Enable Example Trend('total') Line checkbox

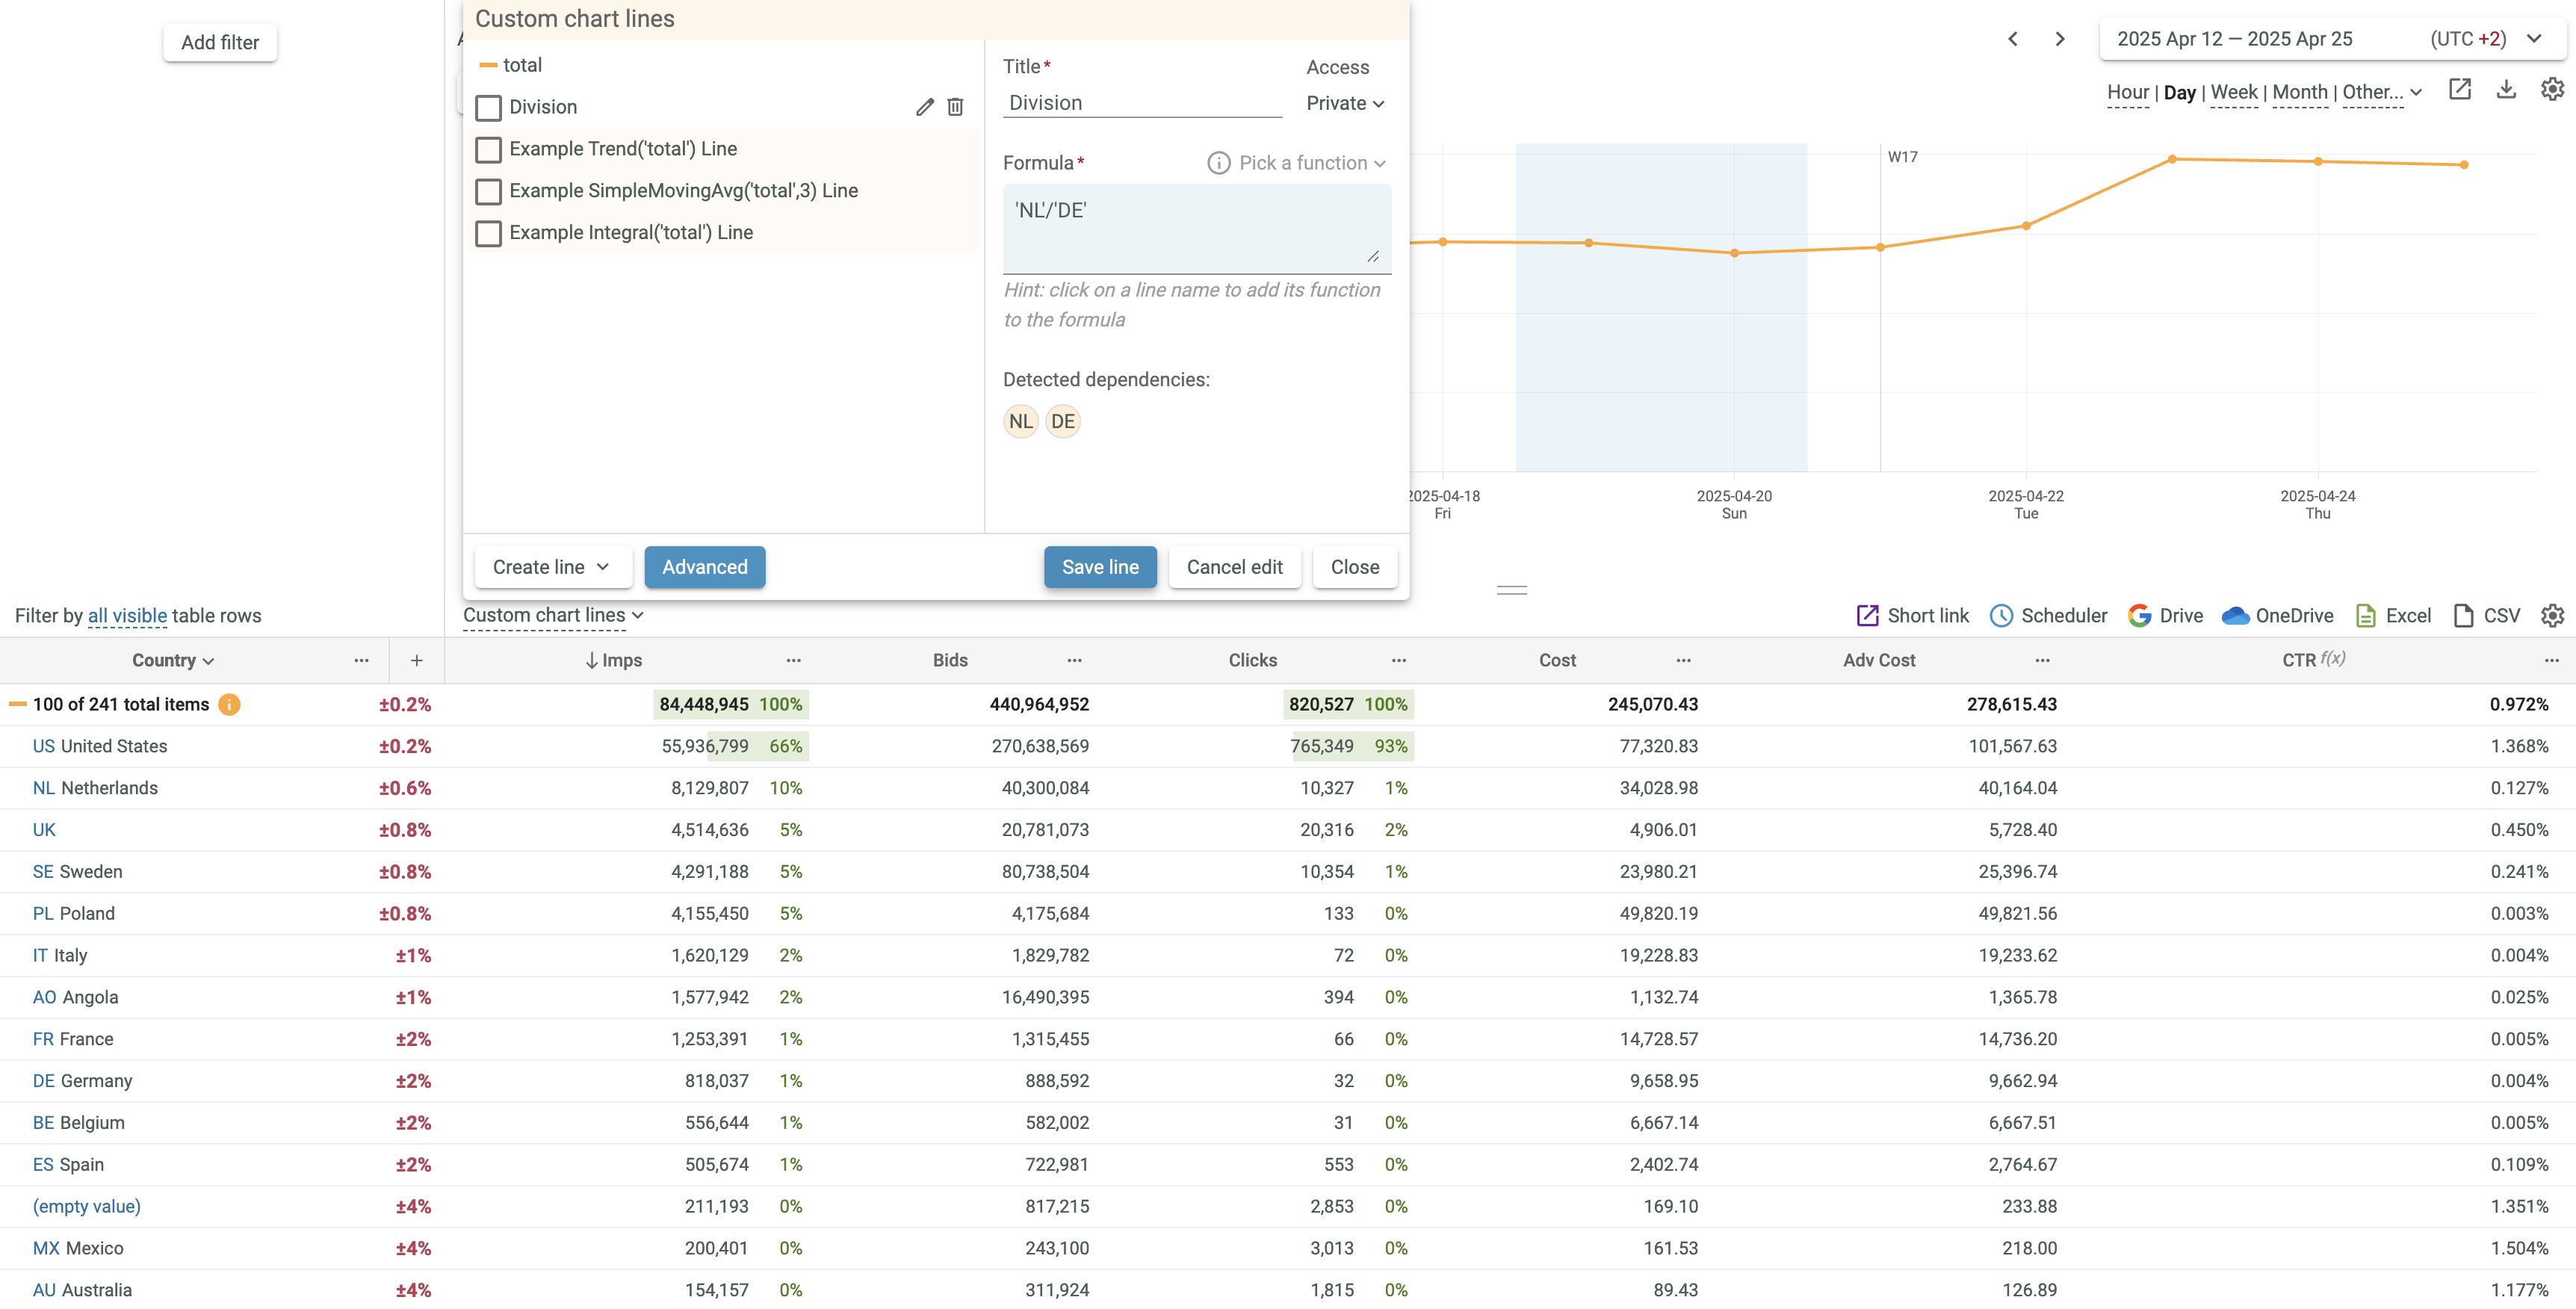tap(488, 149)
